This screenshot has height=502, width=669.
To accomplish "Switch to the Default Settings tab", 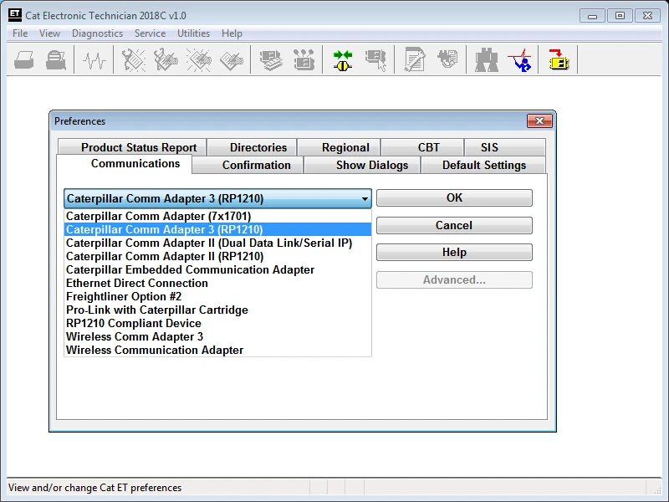I will (x=483, y=165).
